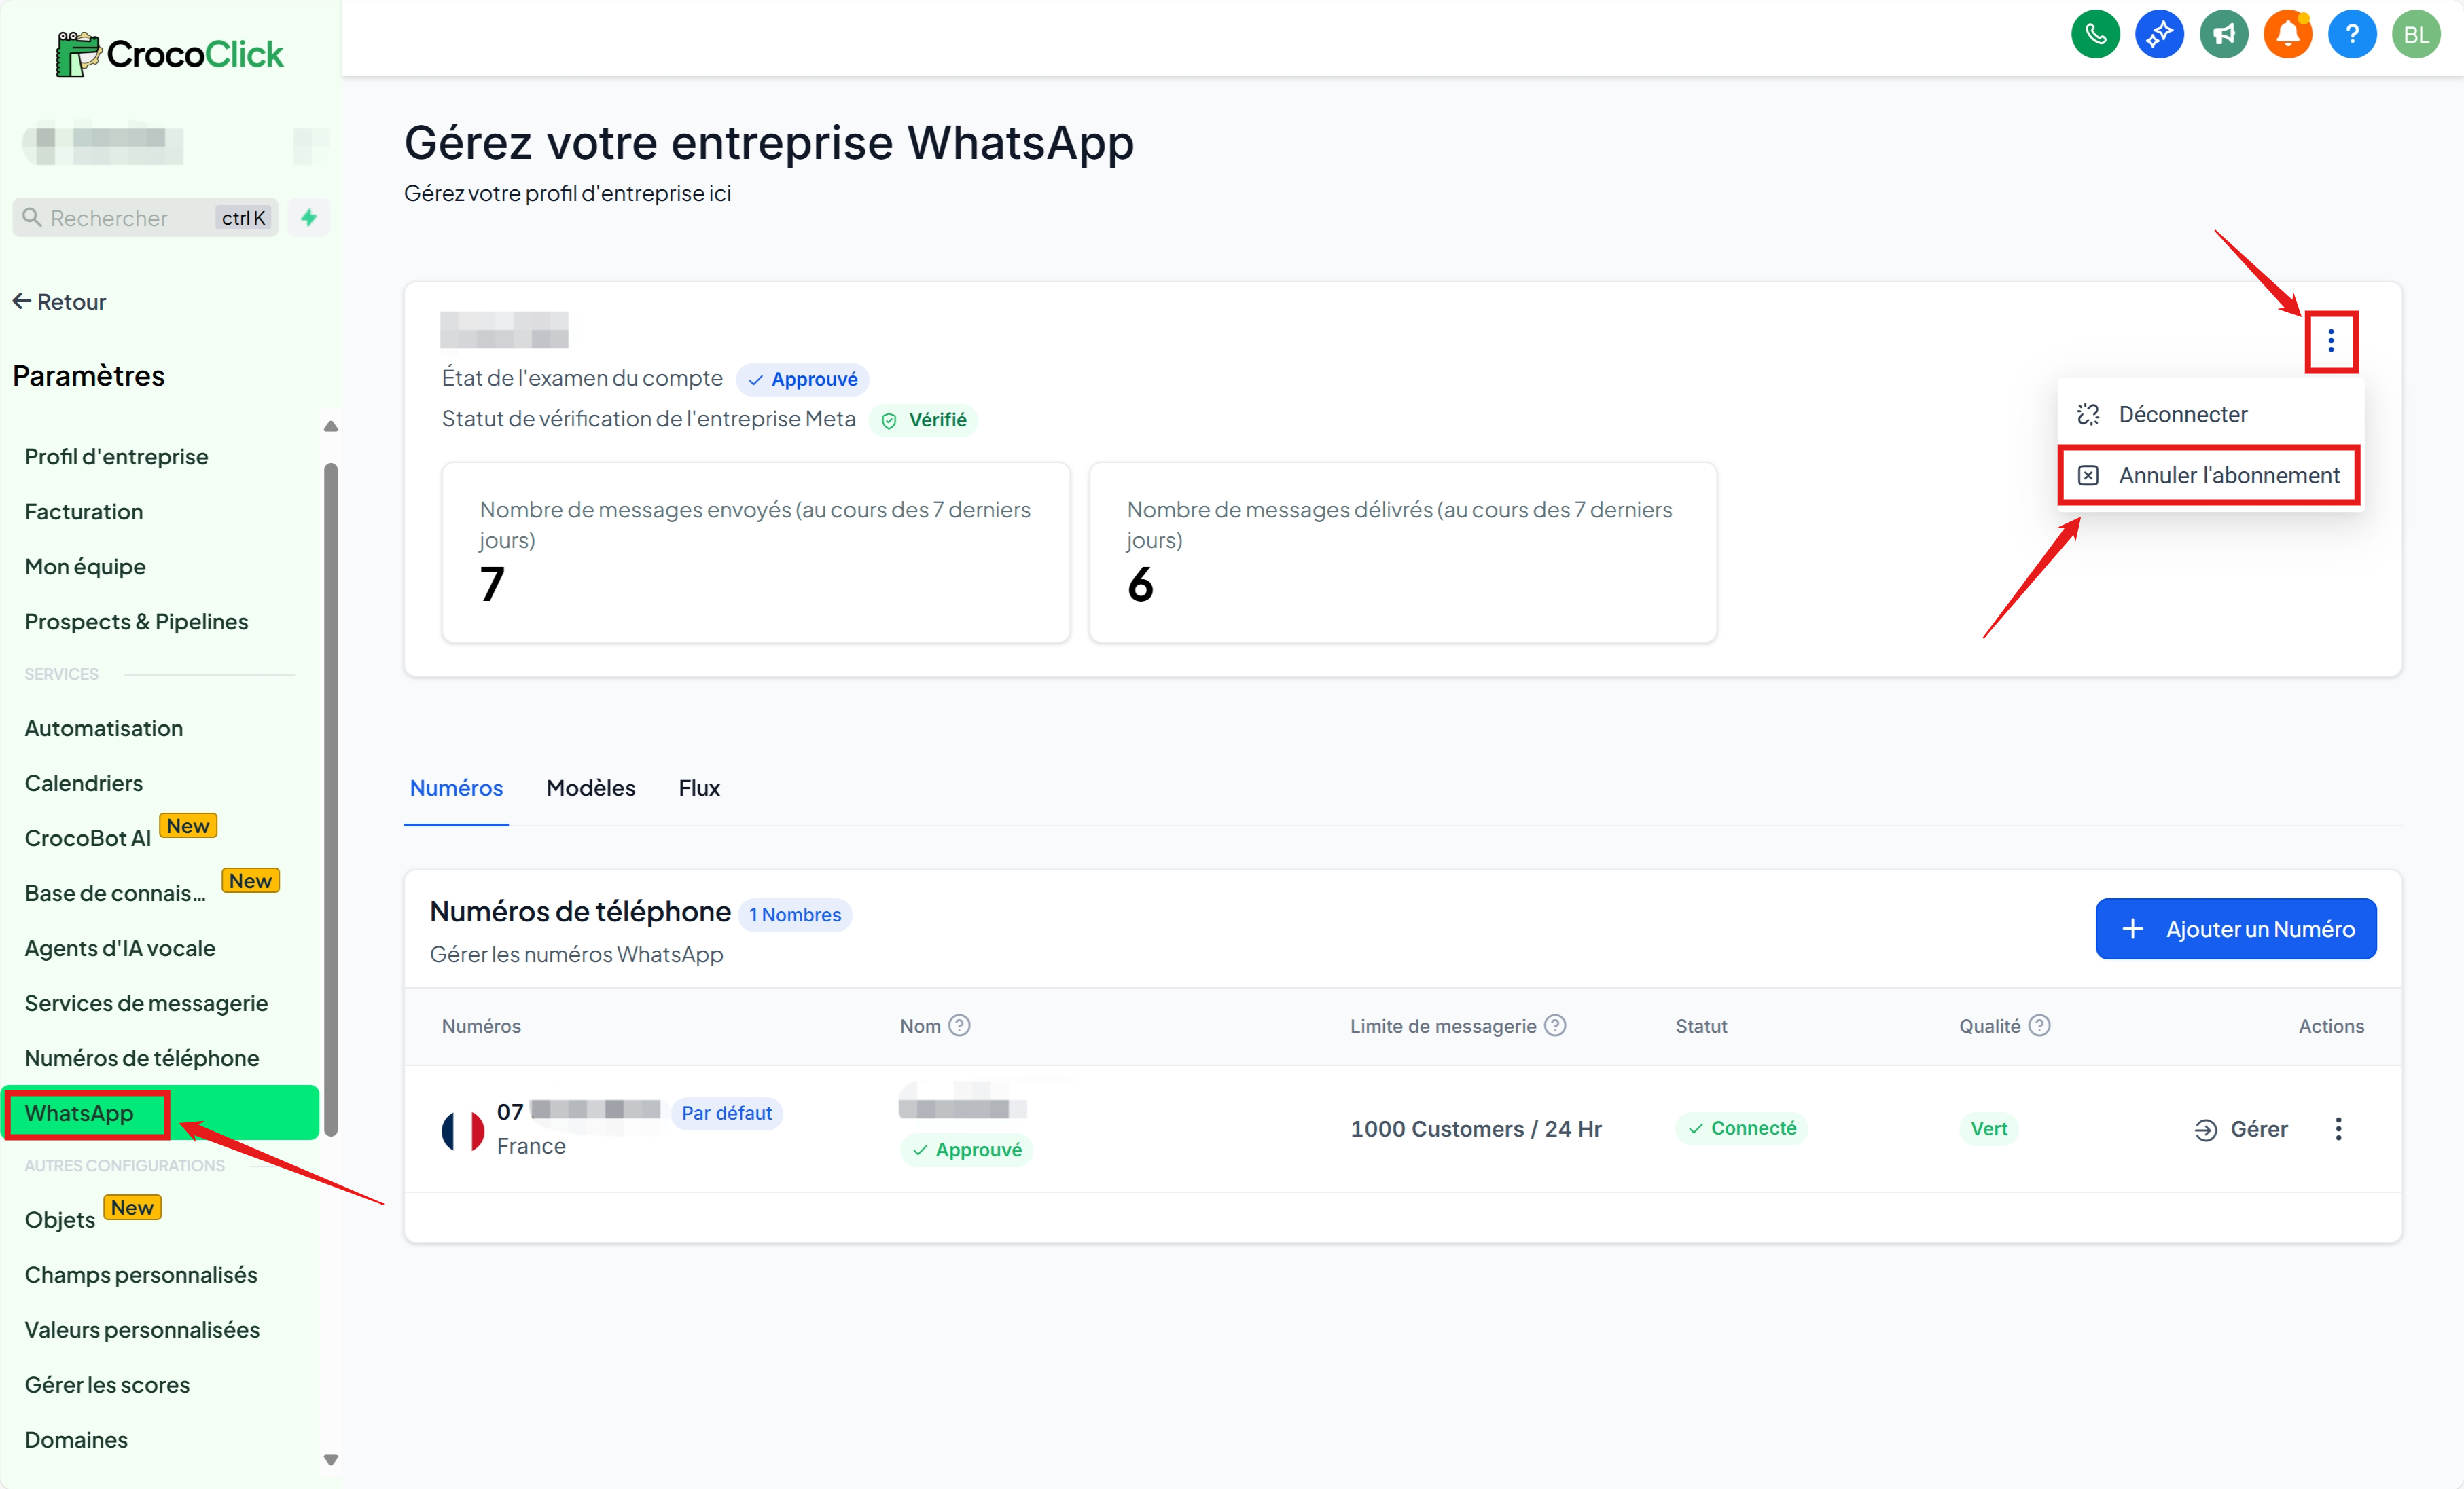Open the blue help question icon
The width and height of the screenshot is (2464, 1489).
point(2352,35)
